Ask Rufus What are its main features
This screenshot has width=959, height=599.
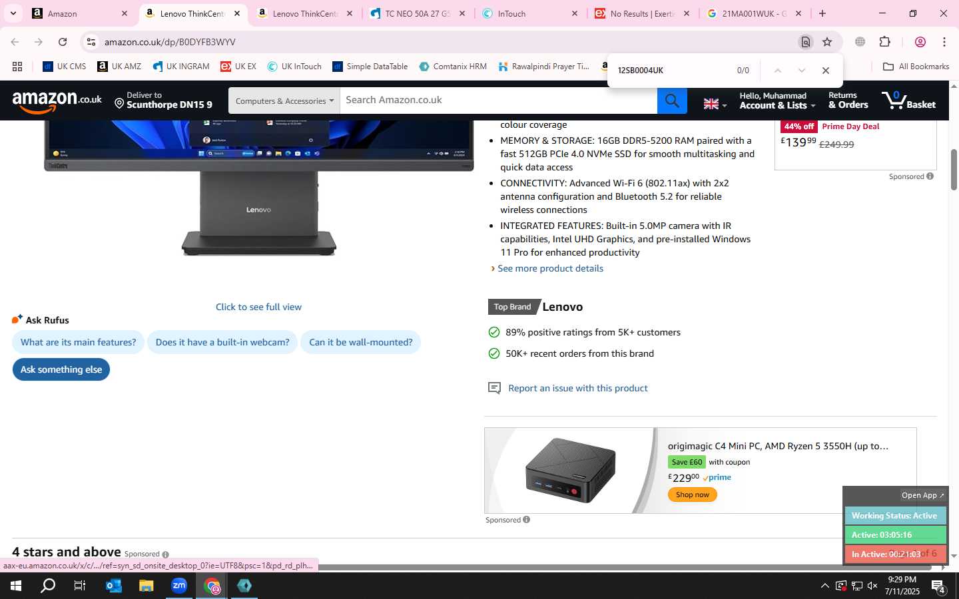pos(78,342)
